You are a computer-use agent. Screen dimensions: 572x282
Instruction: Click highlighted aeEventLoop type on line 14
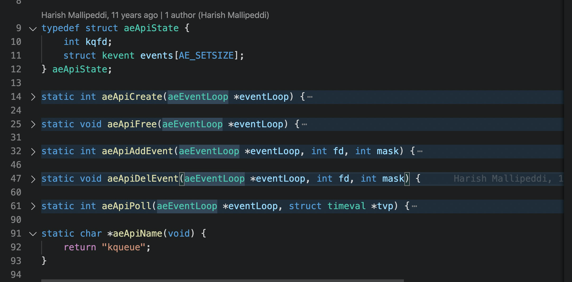198,97
